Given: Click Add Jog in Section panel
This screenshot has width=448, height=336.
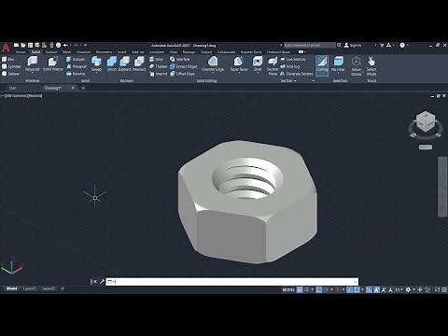Looking at the screenshot, I should coord(290,66).
